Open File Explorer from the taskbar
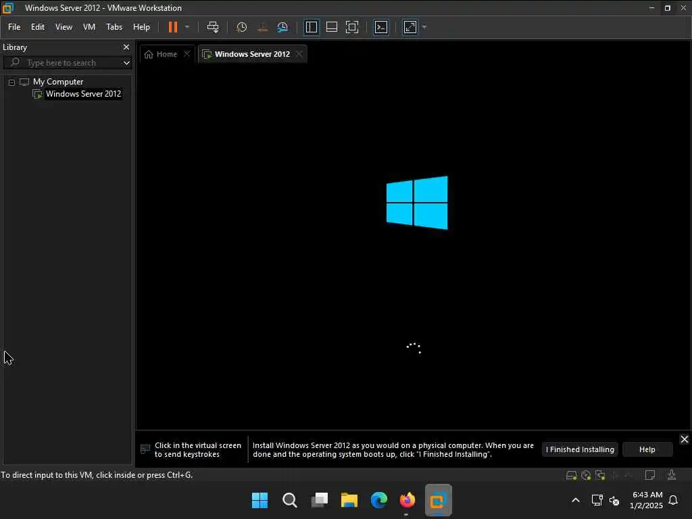 click(349, 500)
